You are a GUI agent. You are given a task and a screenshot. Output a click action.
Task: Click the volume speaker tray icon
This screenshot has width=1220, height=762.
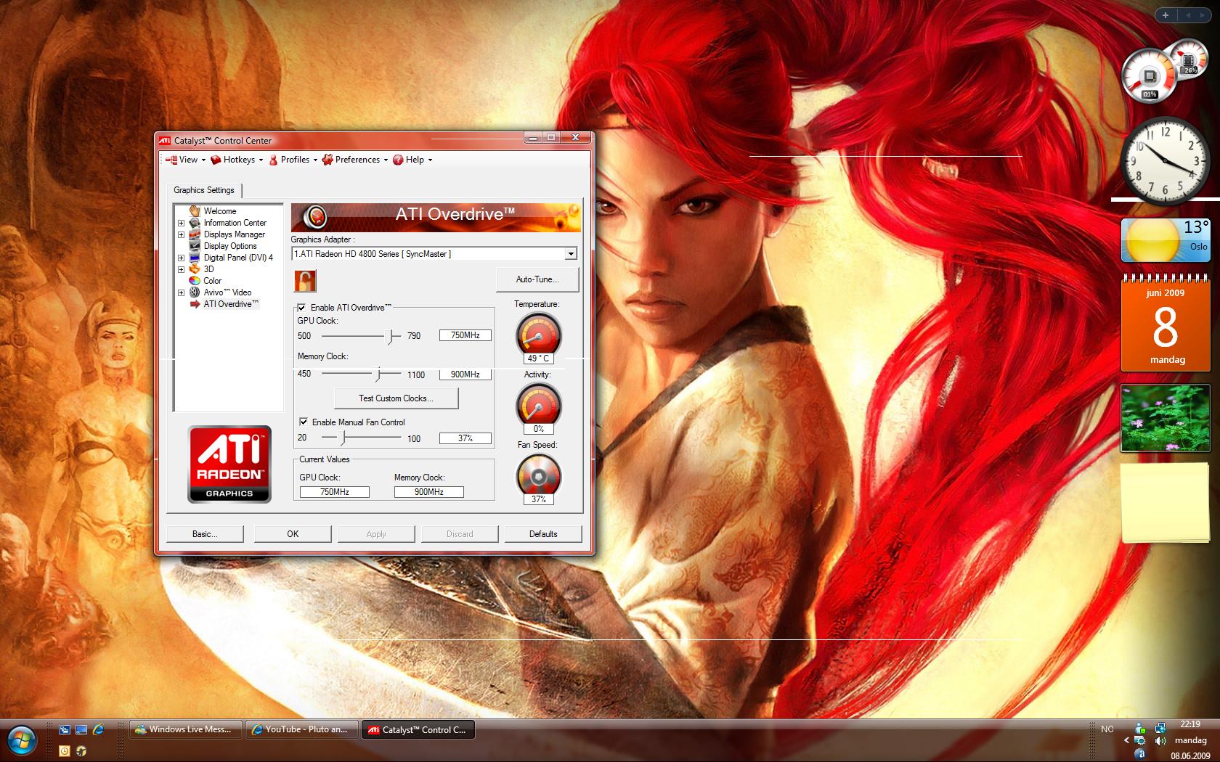click(x=1160, y=741)
